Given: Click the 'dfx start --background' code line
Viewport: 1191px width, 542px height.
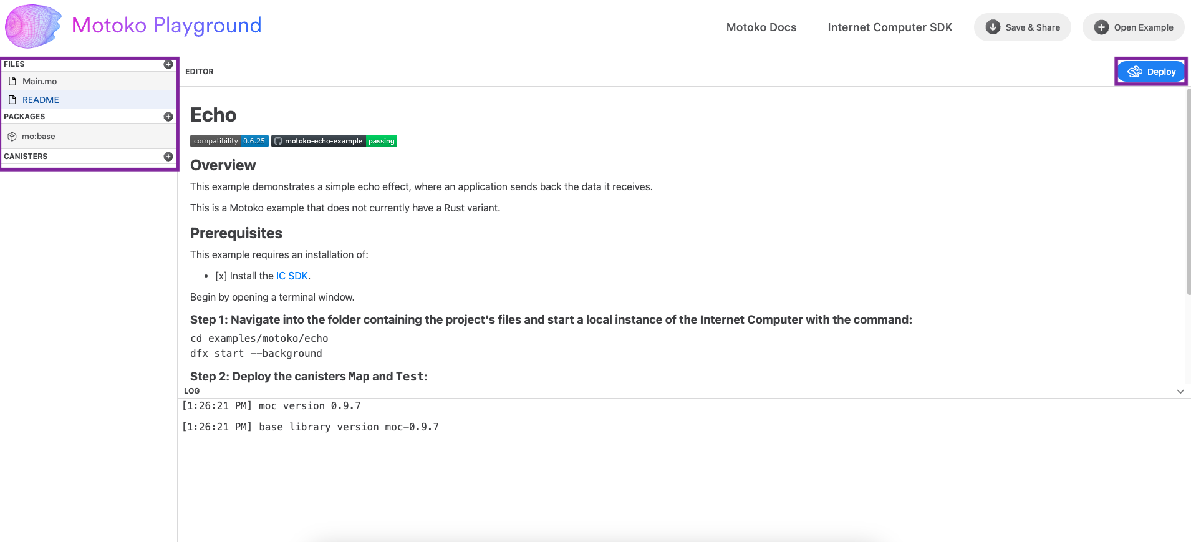Looking at the screenshot, I should pos(256,353).
